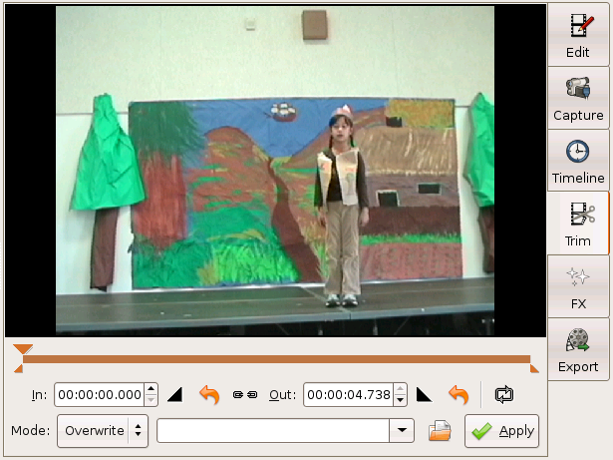Browse for a file with folder icon
The height and width of the screenshot is (460, 613).
pyautogui.click(x=441, y=431)
